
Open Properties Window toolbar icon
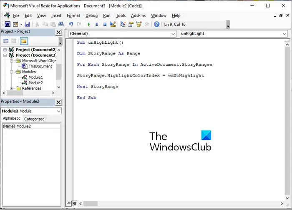point(131,24)
